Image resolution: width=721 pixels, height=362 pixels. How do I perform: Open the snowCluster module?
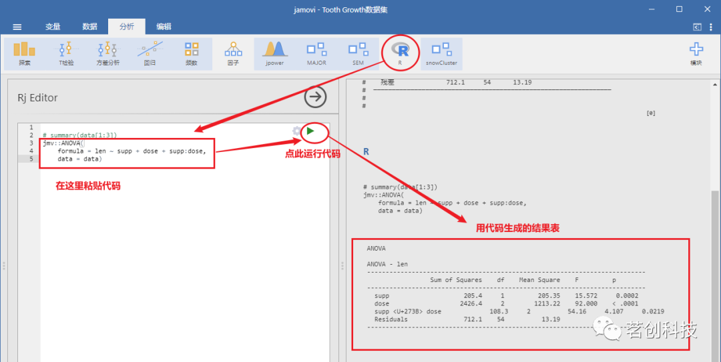pyautogui.click(x=441, y=54)
